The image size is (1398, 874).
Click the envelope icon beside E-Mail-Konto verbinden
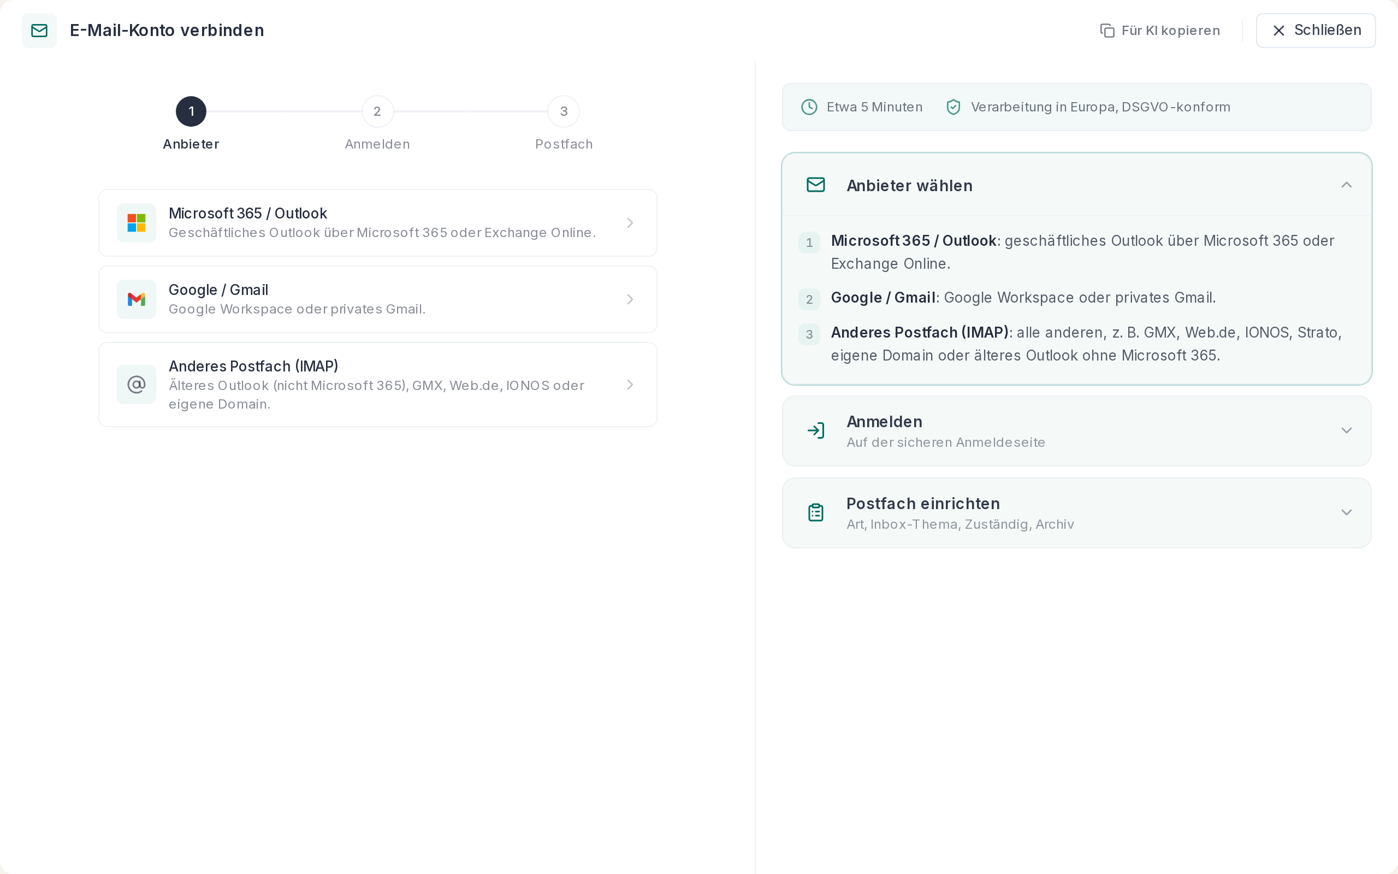[x=39, y=31]
